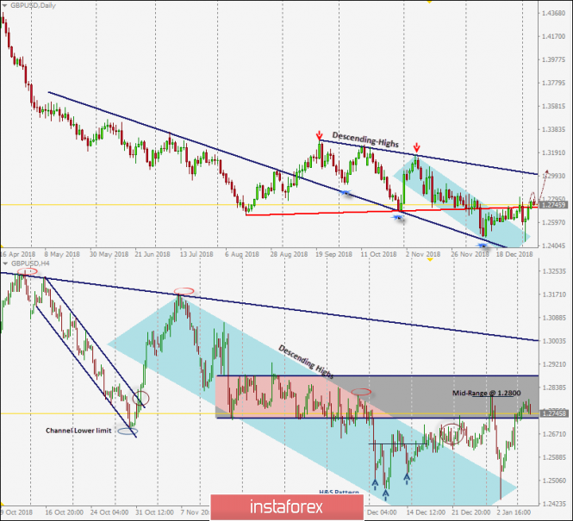Select the blue ellipse at channel lower limit
The height and width of the screenshot is (521, 573).
(128, 431)
